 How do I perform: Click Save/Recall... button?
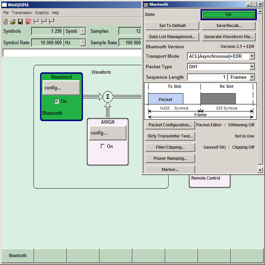click(x=229, y=26)
